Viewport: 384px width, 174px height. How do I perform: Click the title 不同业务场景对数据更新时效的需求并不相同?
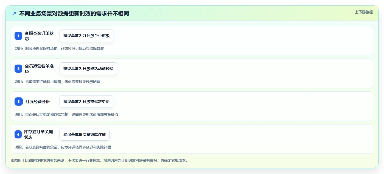pos(74,13)
